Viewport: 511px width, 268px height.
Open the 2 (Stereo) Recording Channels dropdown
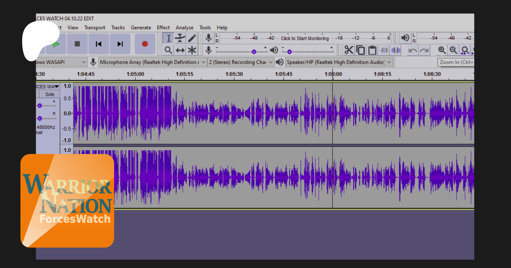point(241,62)
